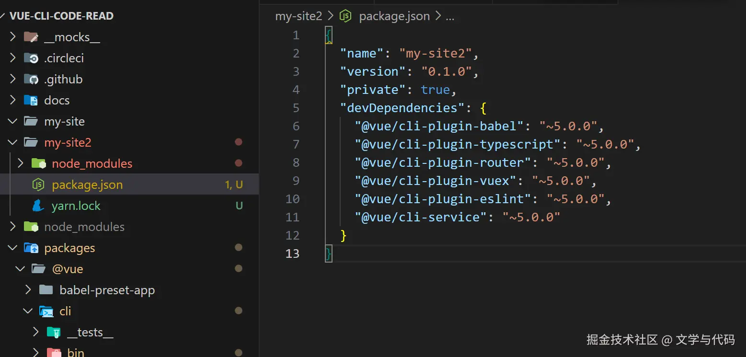Click "@vue/cli-plugin-babel" on line 6
The width and height of the screenshot is (746, 357).
point(439,126)
